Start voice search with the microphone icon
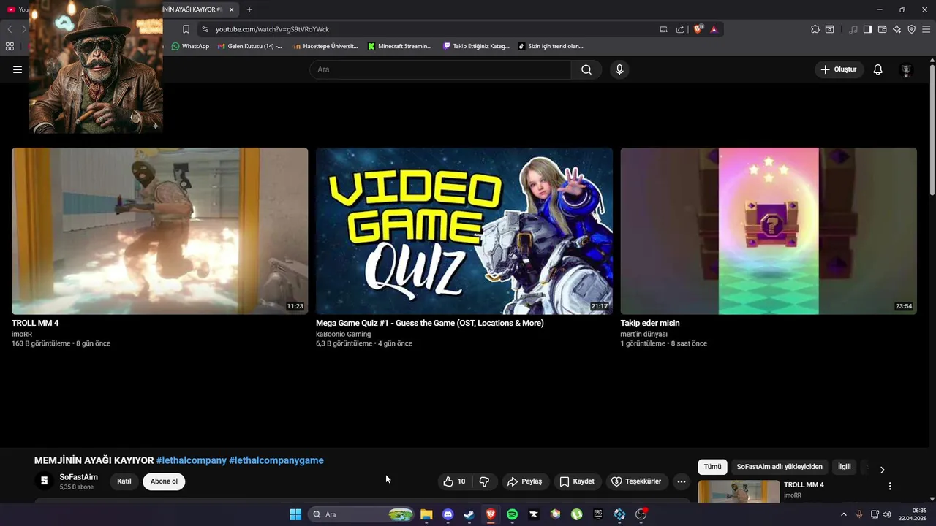The image size is (936, 526). click(619, 69)
